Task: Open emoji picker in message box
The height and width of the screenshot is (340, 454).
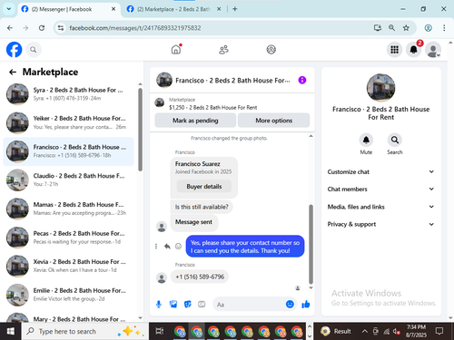Action: tap(290, 304)
